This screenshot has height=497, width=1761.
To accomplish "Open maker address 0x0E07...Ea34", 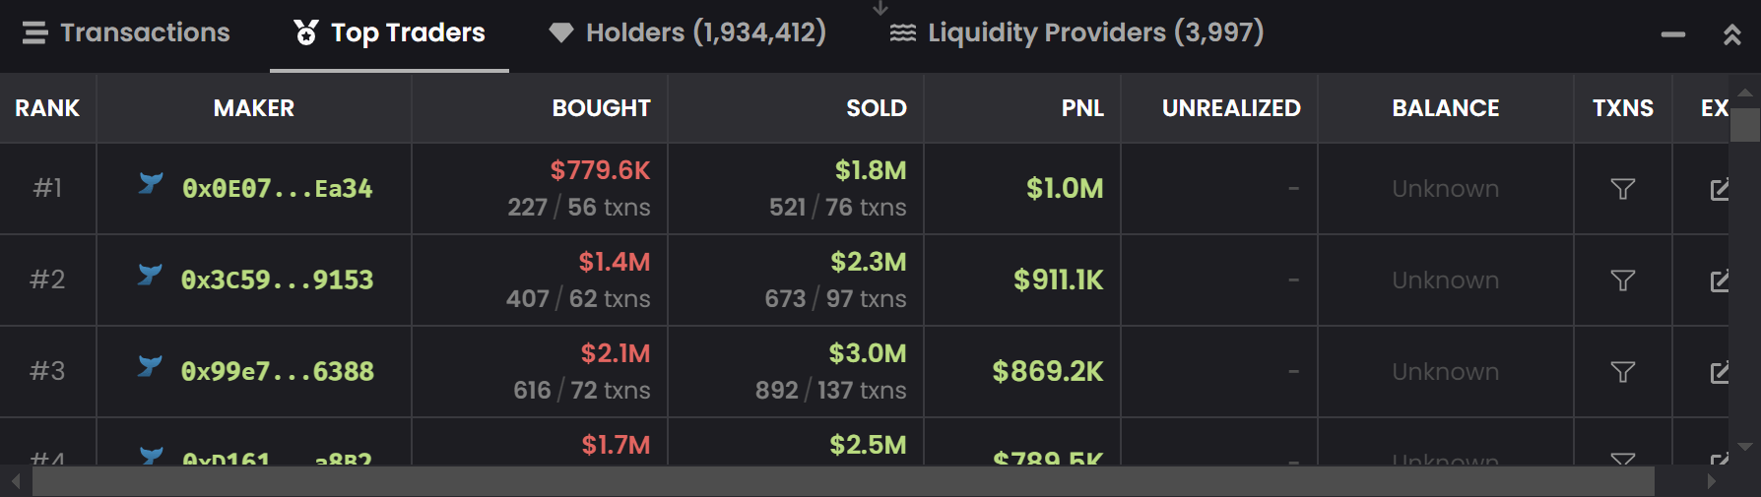I will (277, 189).
